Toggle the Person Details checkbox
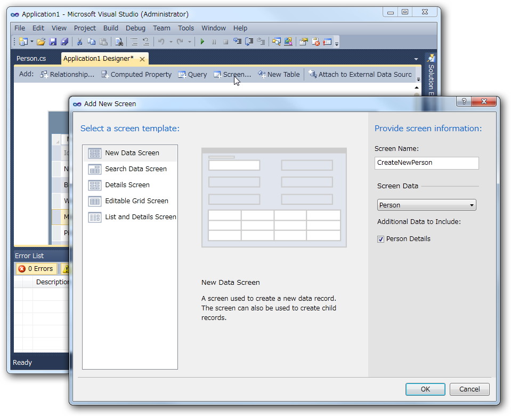511x416 pixels. pos(380,239)
